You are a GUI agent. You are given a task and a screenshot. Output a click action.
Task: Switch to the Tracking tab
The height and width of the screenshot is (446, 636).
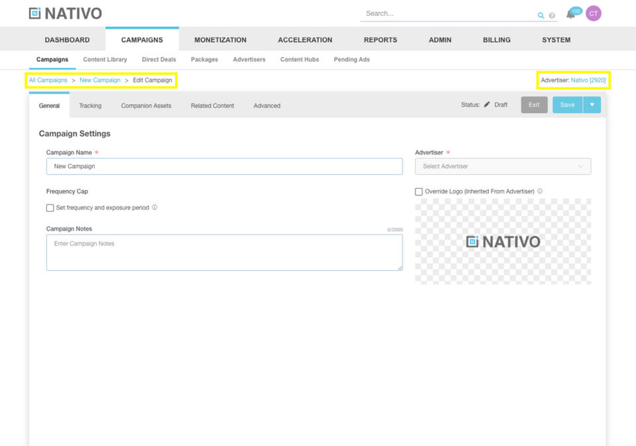tap(90, 106)
